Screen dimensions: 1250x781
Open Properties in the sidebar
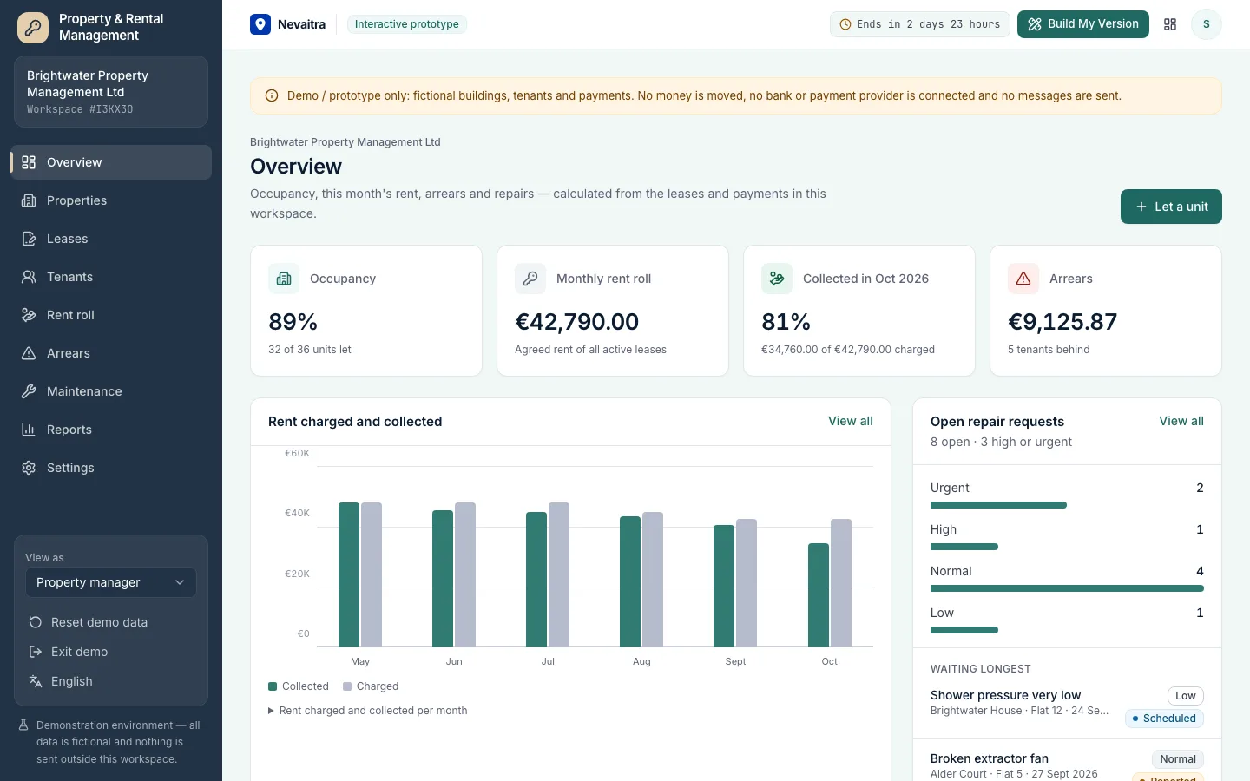click(x=111, y=200)
